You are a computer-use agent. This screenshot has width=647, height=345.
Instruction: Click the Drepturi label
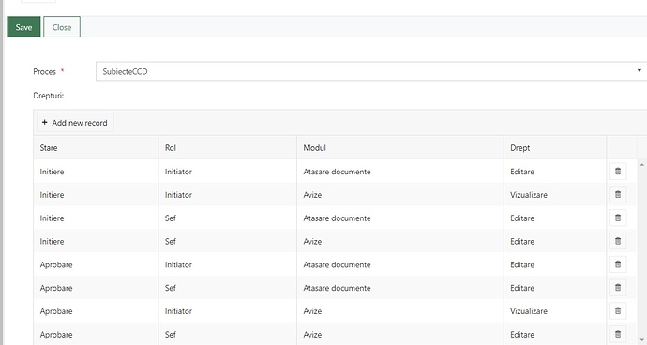coord(48,96)
